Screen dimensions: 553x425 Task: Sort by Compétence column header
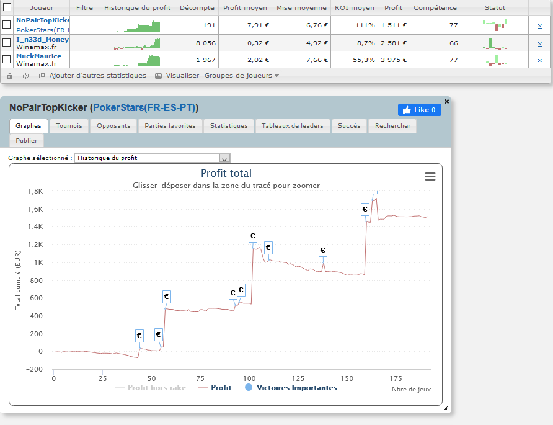point(435,8)
